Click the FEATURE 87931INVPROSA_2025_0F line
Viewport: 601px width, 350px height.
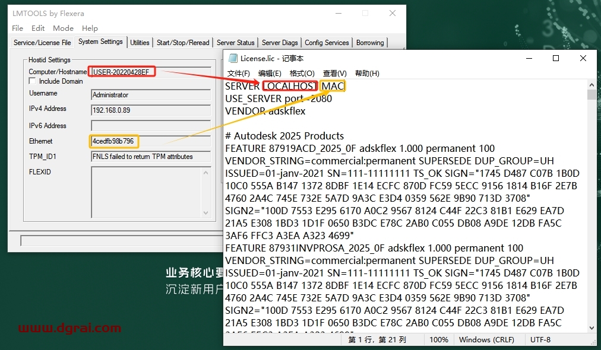(374, 248)
